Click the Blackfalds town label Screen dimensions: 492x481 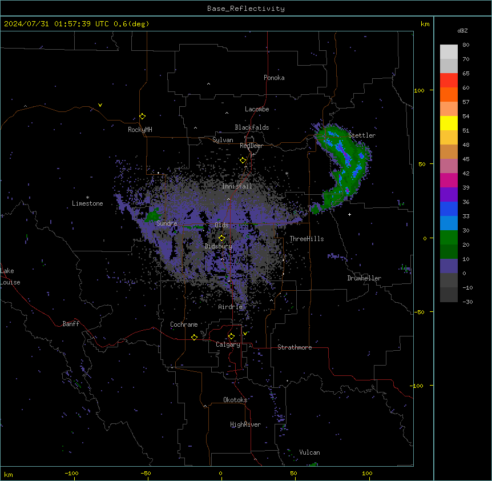252,127
